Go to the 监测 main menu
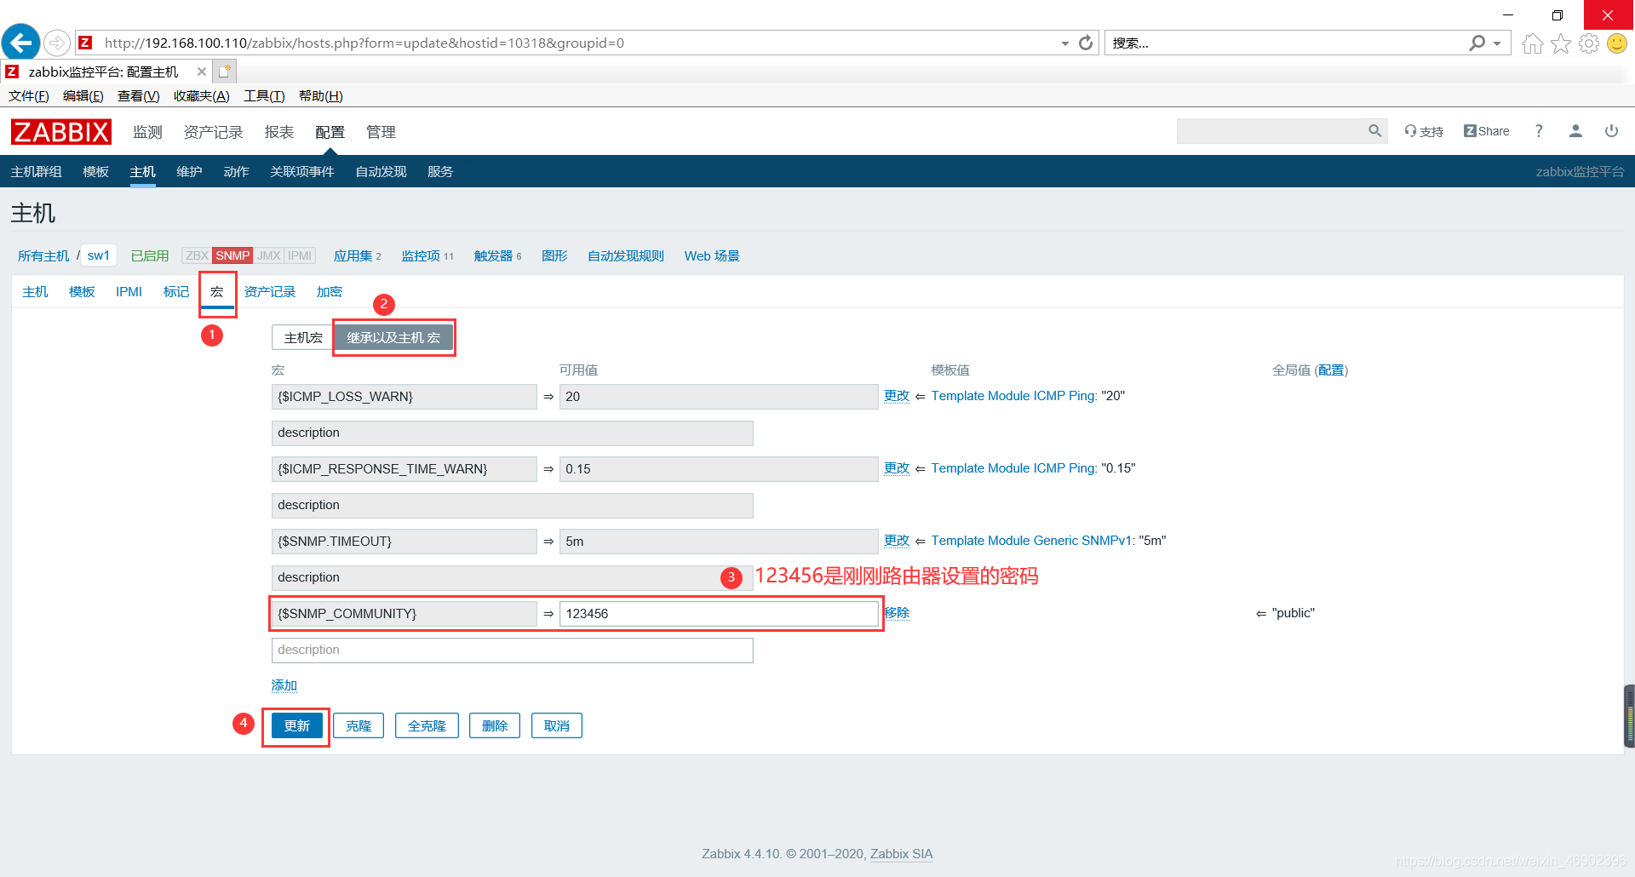This screenshot has height=877, width=1635. pyautogui.click(x=147, y=132)
